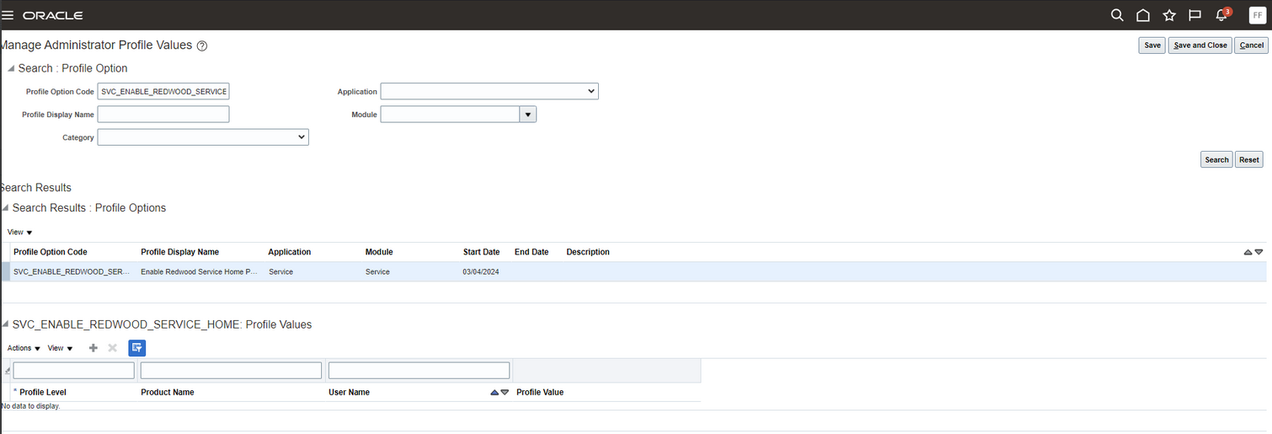
Task: Select the SVC_ENABLE_REDWOOD_SER... result row
Action: click(633, 271)
